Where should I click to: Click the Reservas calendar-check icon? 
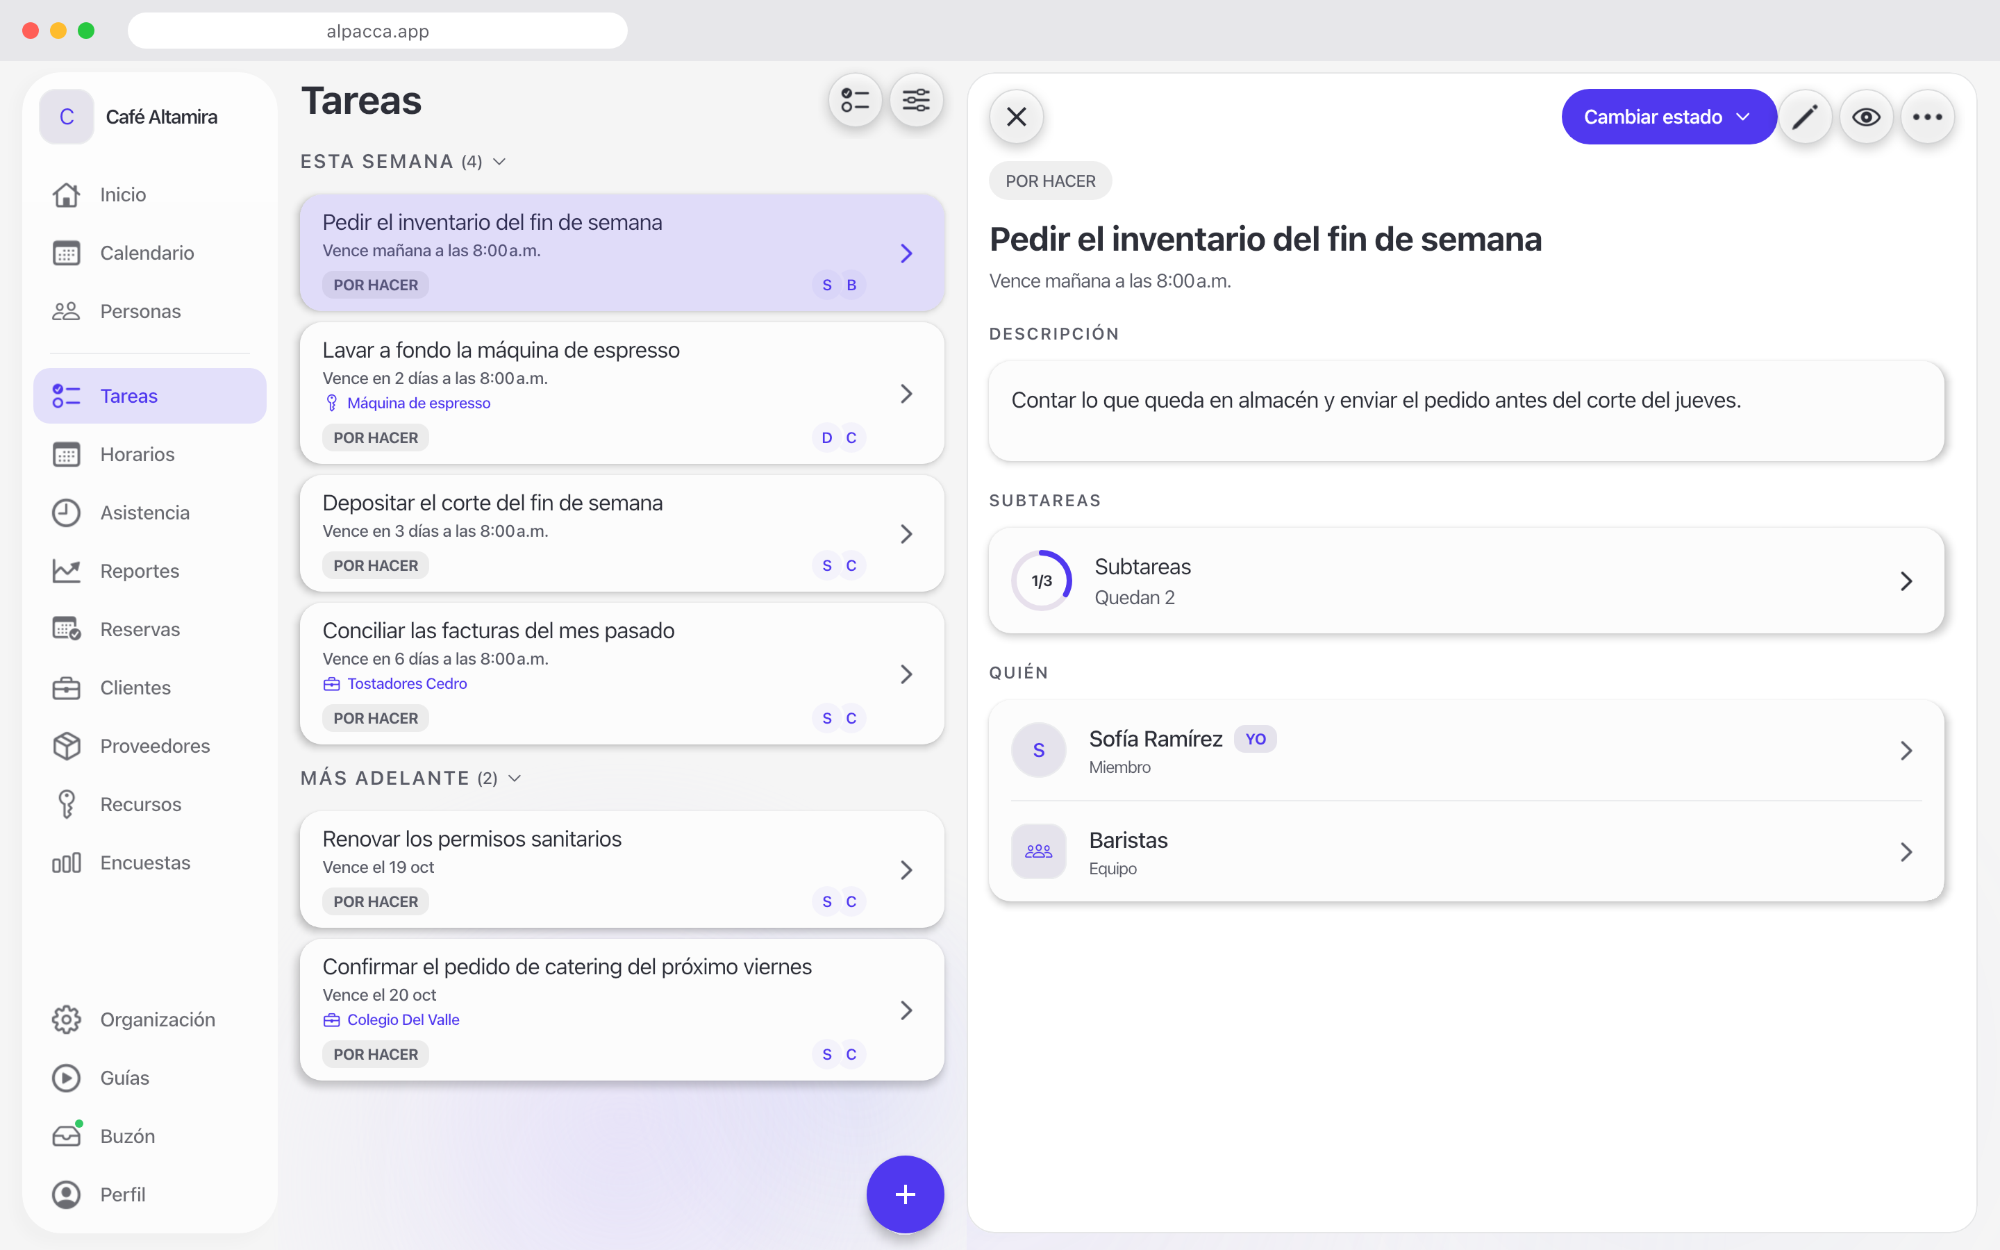coord(66,629)
